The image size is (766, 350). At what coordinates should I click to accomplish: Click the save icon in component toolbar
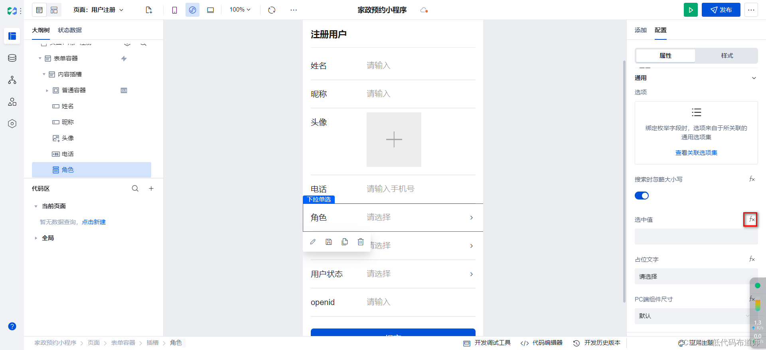click(x=329, y=242)
